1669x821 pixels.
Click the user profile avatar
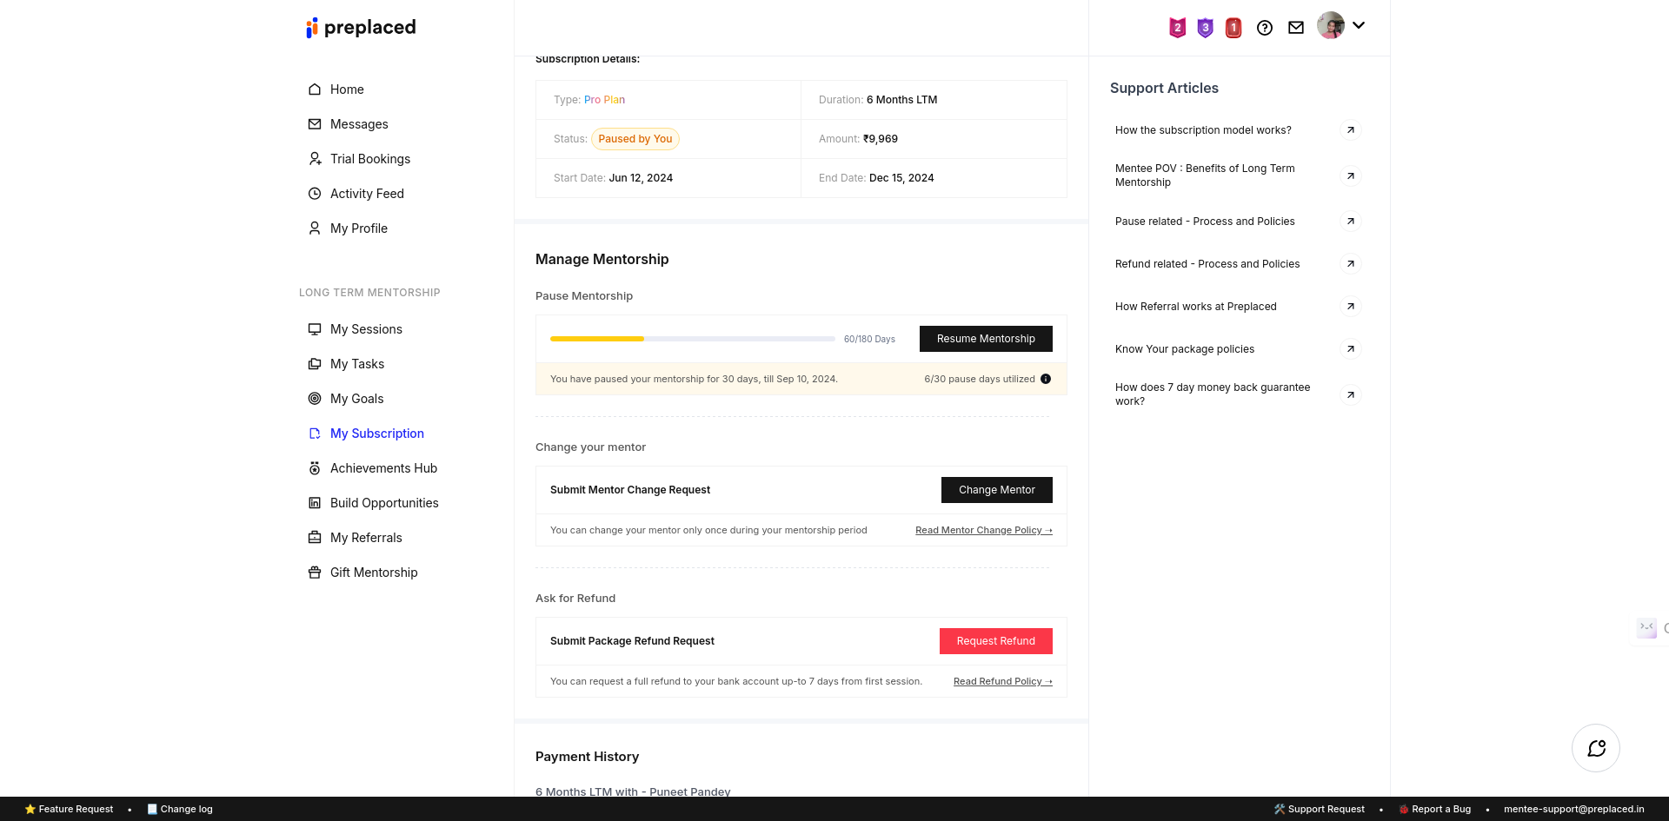click(x=1330, y=26)
